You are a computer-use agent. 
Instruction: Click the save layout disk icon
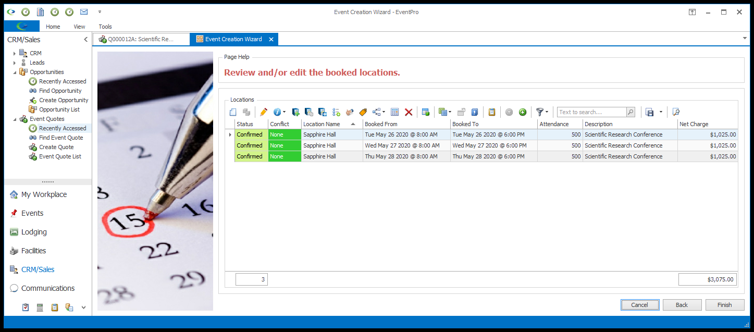pos(649,112)
